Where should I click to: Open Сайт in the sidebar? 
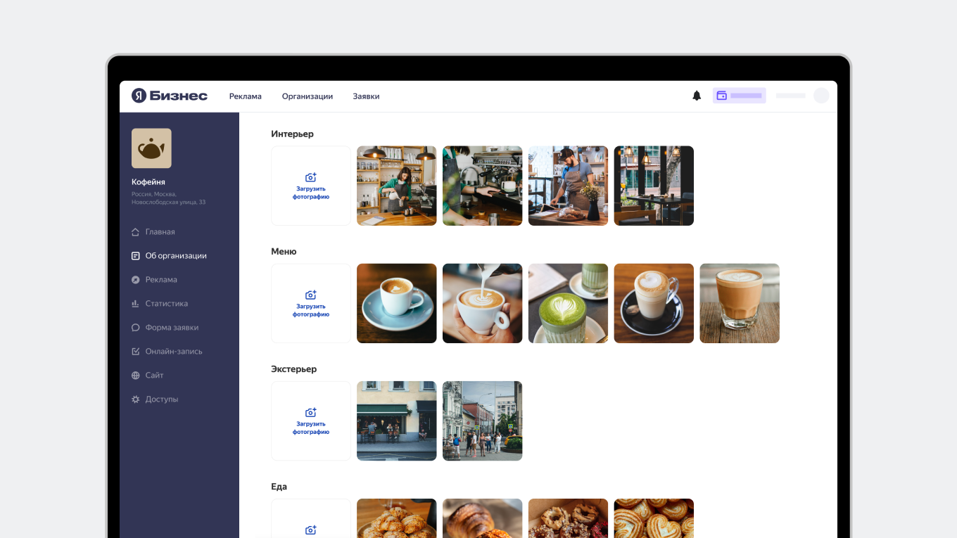155,376
